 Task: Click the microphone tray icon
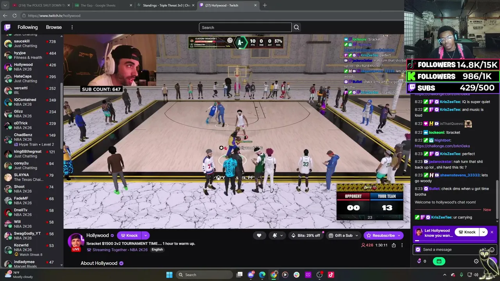click(461, 275)
